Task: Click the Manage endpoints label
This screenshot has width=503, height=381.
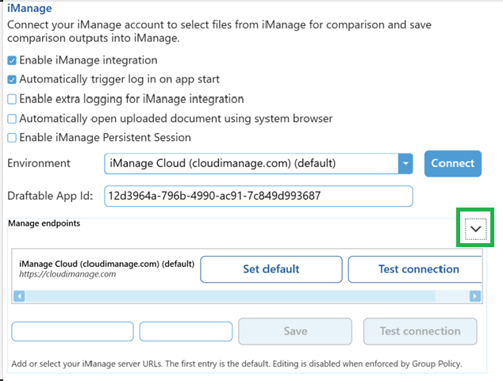Action: pos(44,223)
